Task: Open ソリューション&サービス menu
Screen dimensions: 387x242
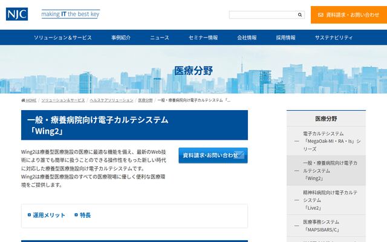Action: point(63,38)
